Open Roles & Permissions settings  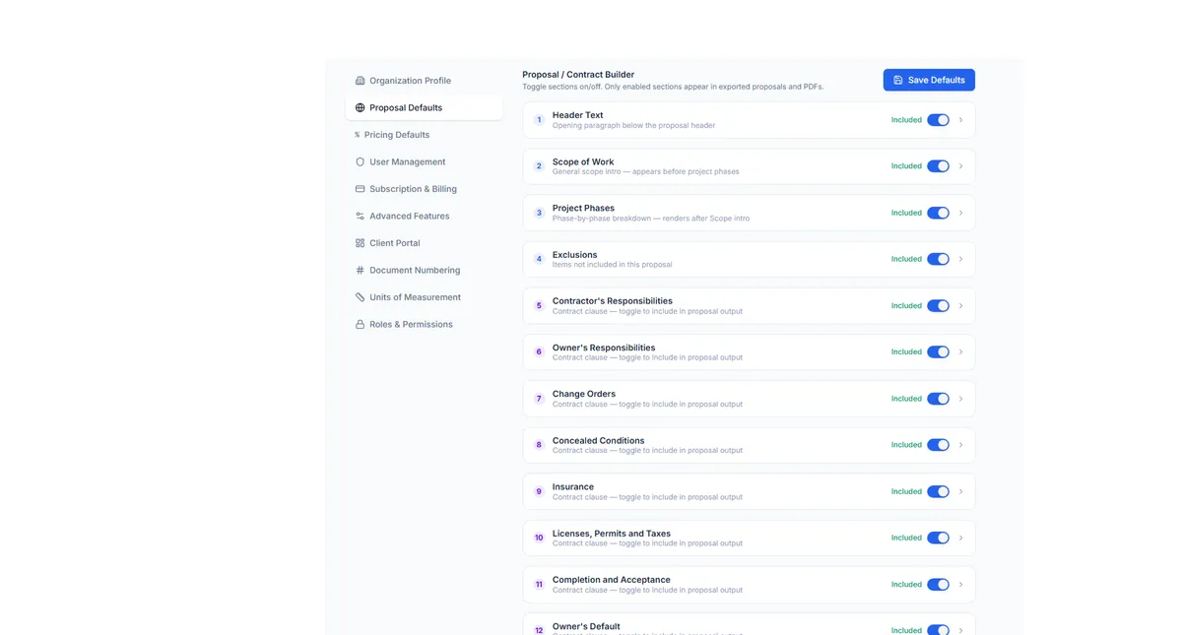click(424, 325)
